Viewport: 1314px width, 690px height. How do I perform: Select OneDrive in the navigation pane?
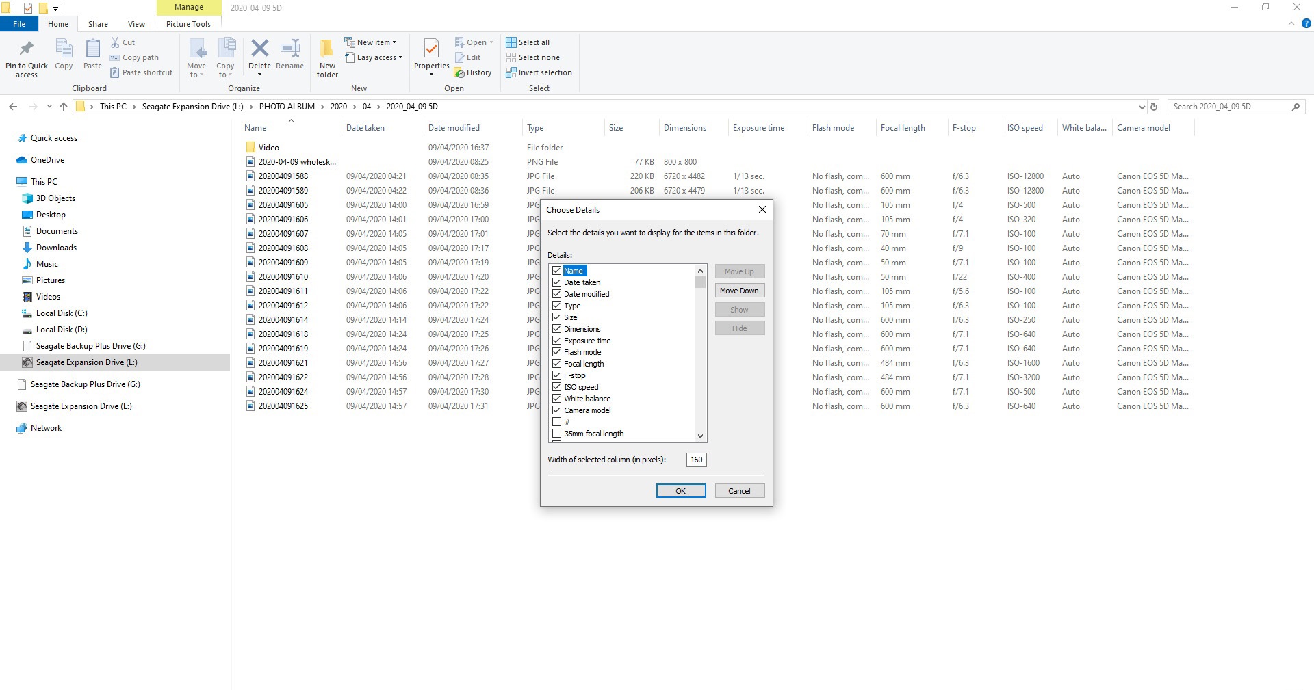pyautogui.click(x=47, y=160)
